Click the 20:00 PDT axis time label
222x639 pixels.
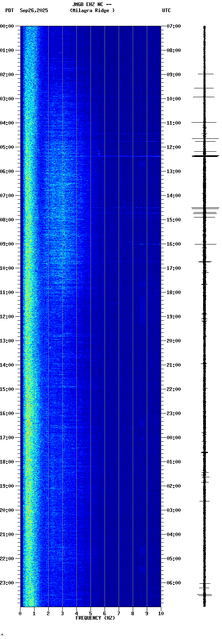click(x=7, y=510)
